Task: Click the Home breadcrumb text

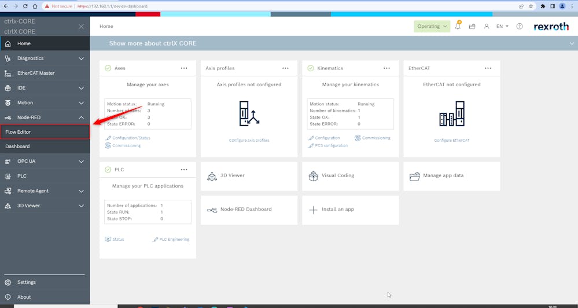Action: [106, 26]
